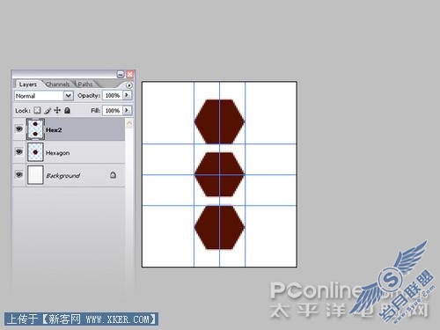
Task: Click the Fill value field
Action: tap(113, 111)
